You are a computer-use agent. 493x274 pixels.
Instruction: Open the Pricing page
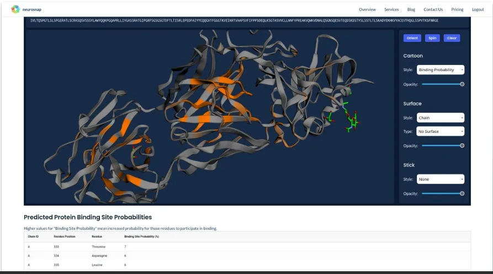(x=457, y=9)
